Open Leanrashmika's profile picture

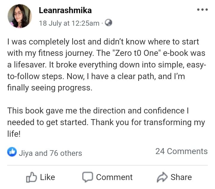20,16
